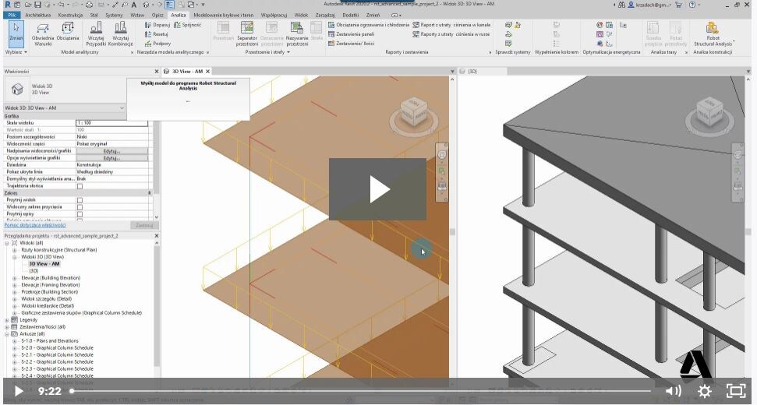Open the Obciążenia loads tool
Image resolution: width=757 pixels, height=405 pixels.
[68, 33]
